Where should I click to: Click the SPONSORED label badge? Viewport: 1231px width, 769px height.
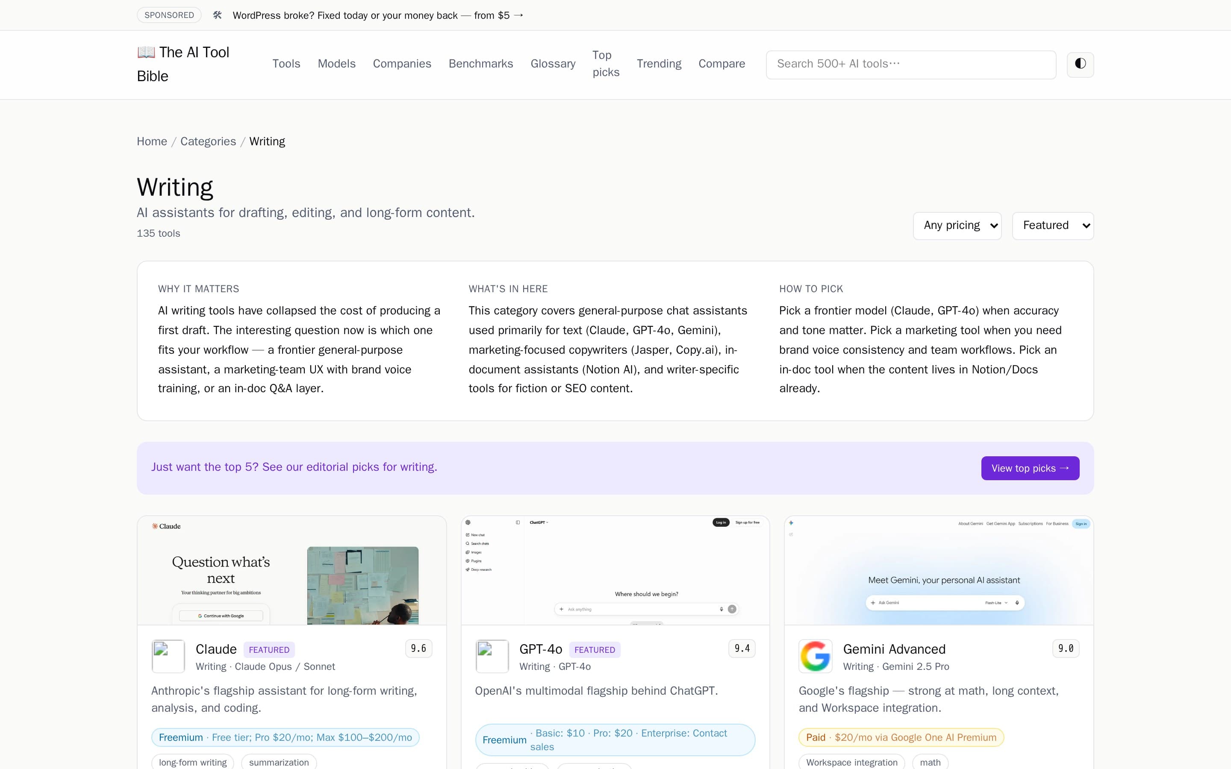[169, 15]
